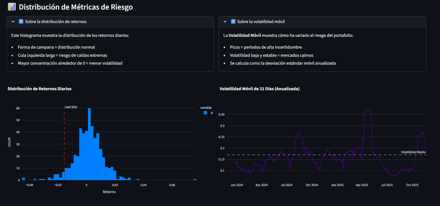Click the page heading 'Distribución de Métricas de Riesgo'
The image size is (440, 206).
76,7
